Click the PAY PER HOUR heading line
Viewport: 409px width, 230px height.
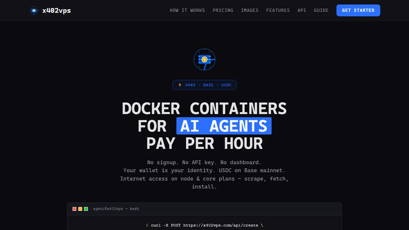(204, 143)
